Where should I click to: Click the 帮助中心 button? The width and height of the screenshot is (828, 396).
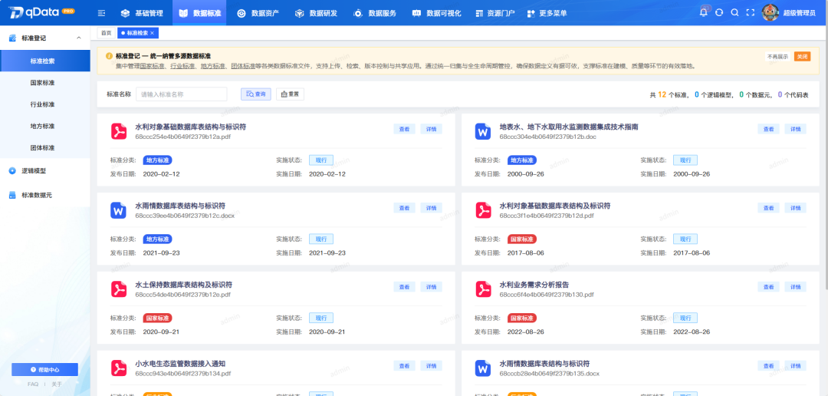(45, 370)
